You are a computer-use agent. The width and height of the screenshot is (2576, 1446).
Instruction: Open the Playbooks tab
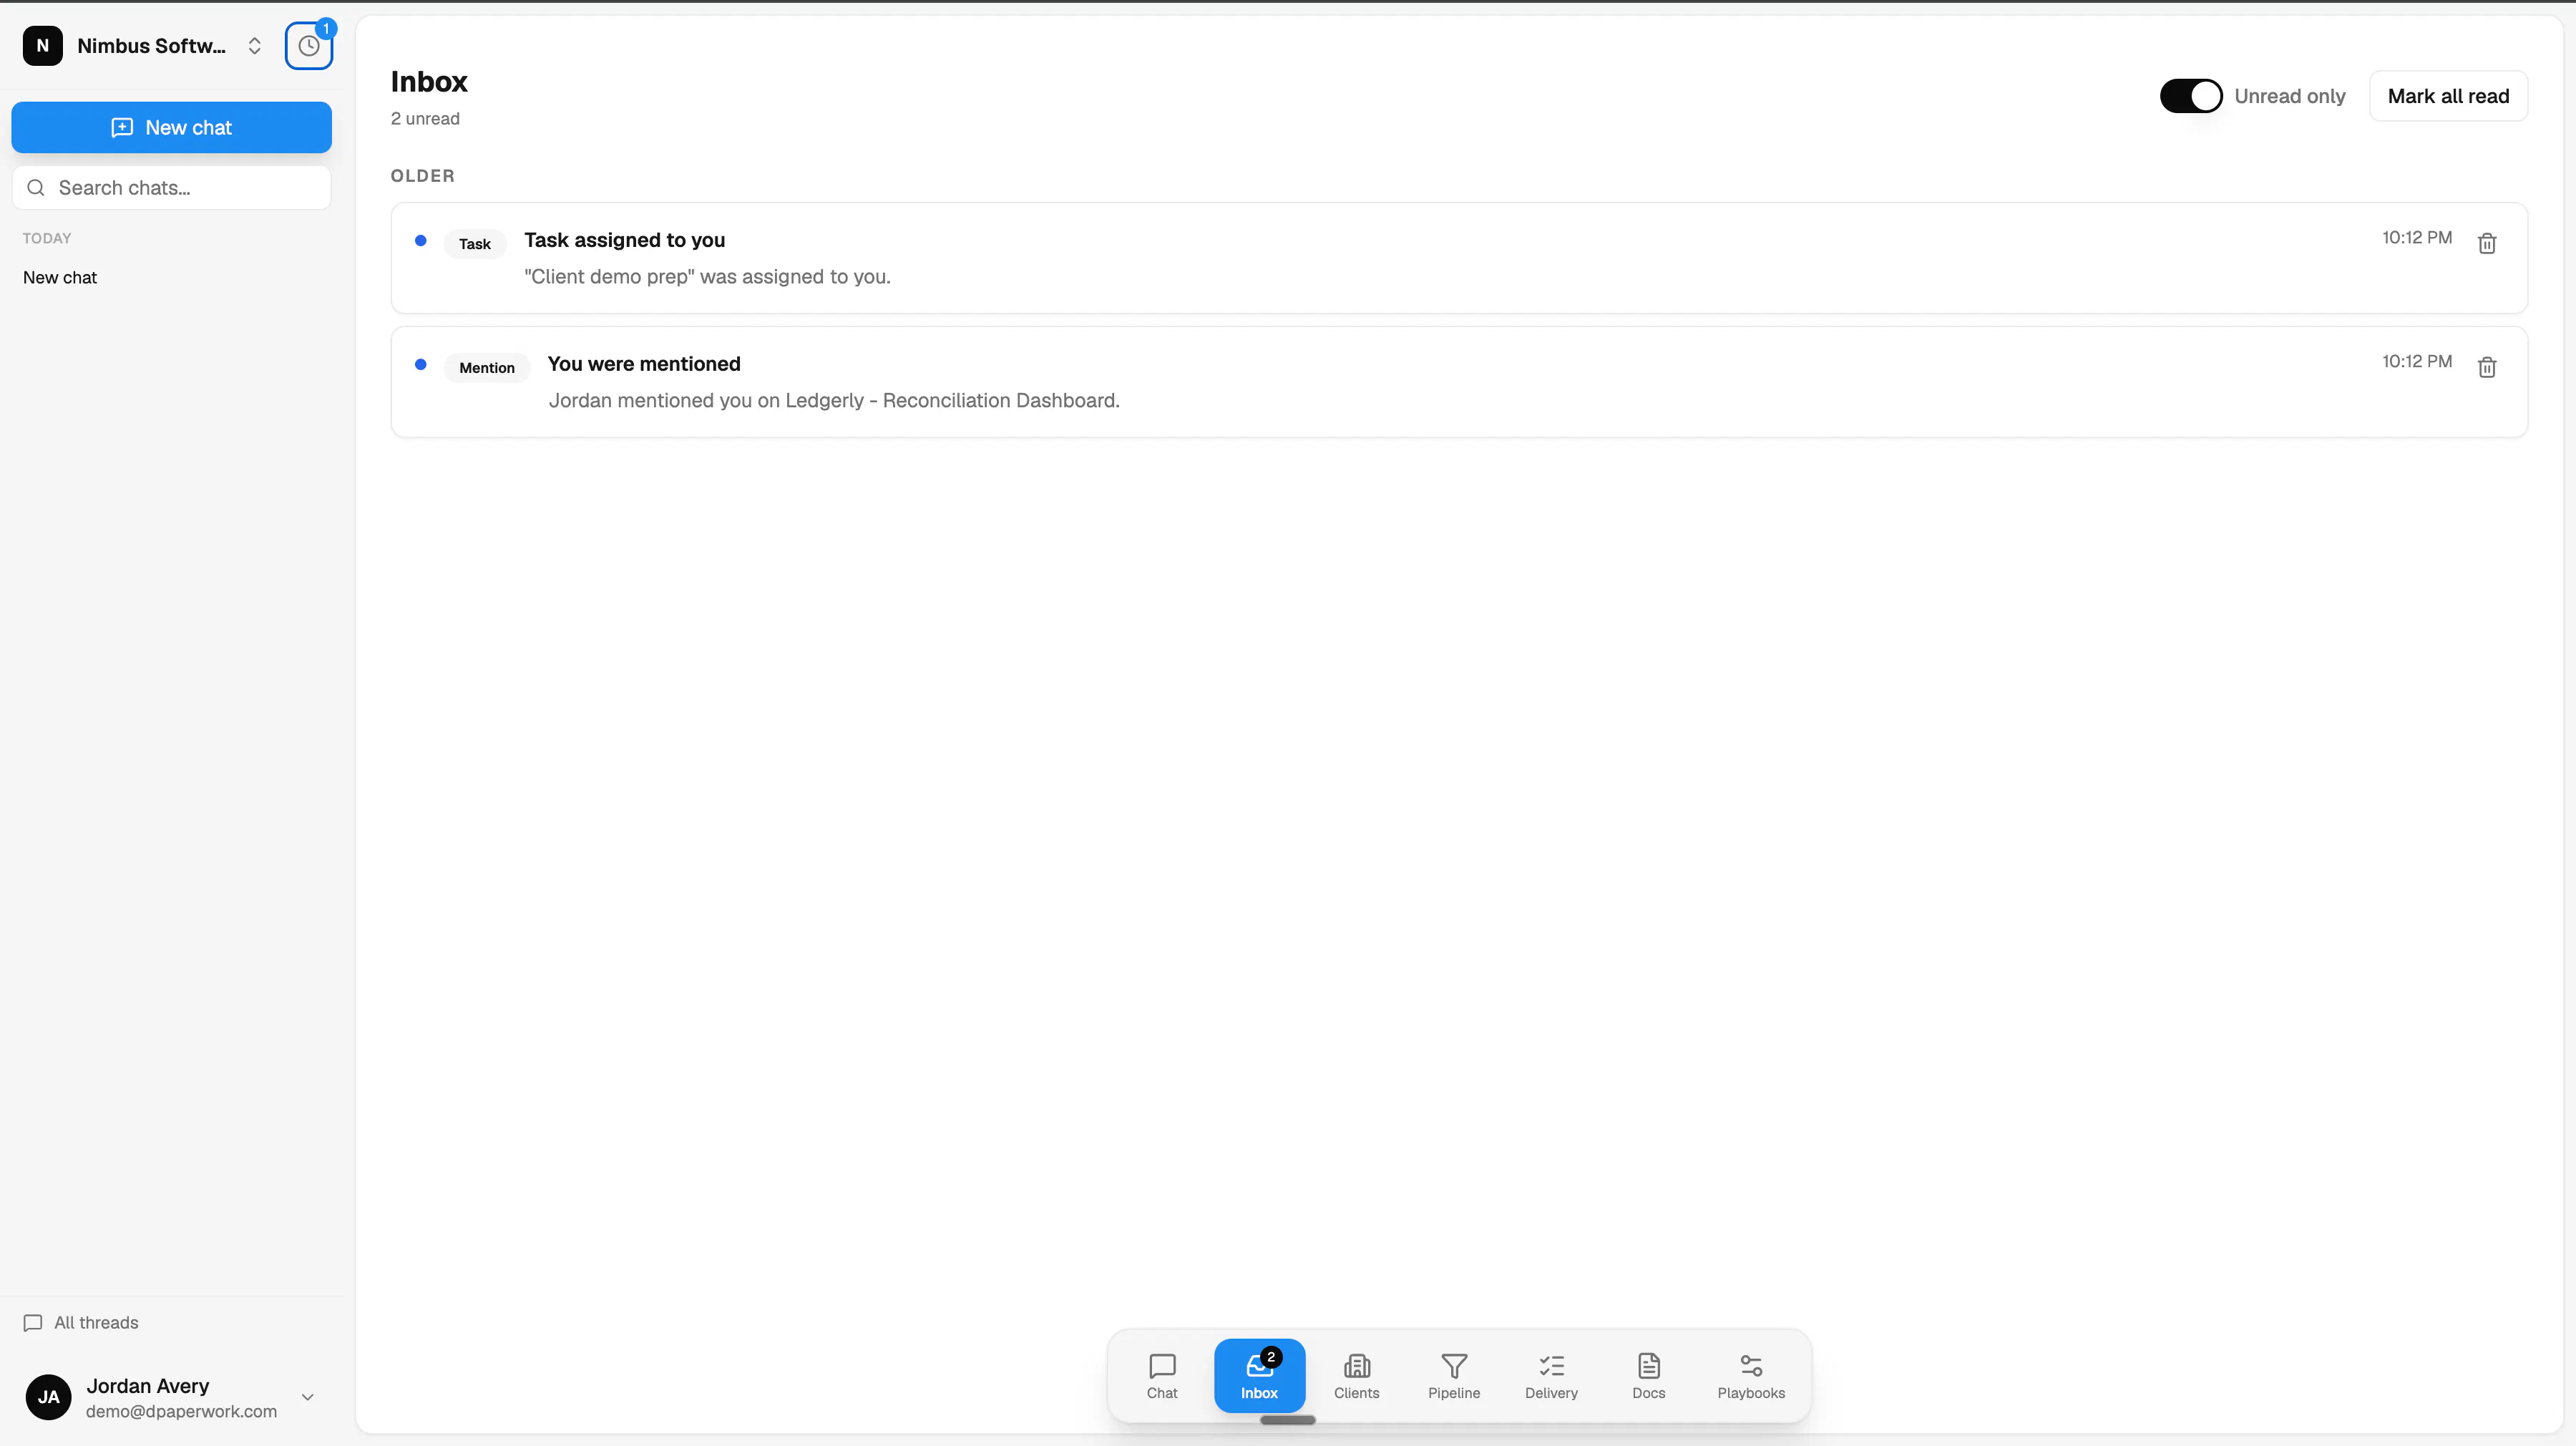pos(1751,1376)
